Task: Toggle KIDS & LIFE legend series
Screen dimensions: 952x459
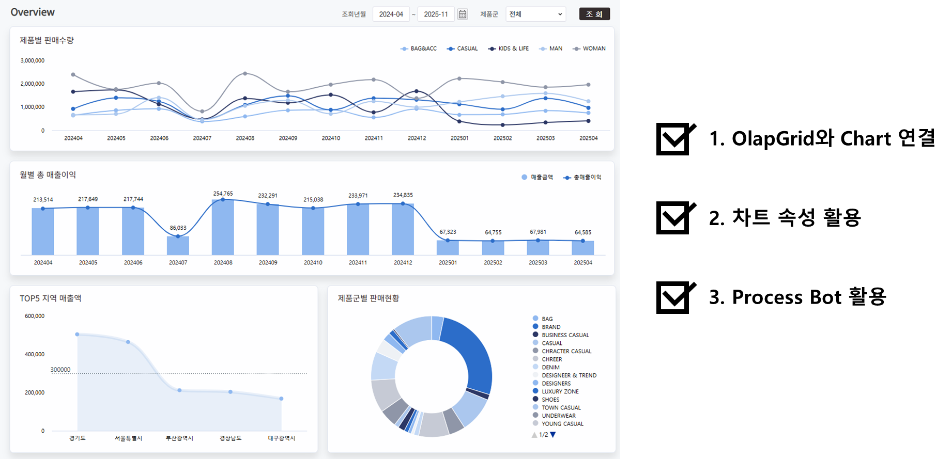Action: tap(492, 49)
